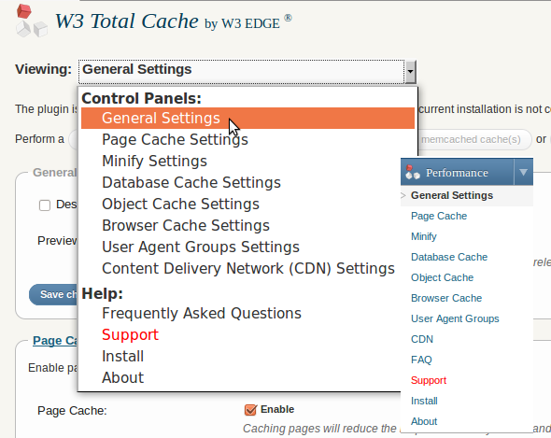
Task: Click the Page Cache: field label
Action: [x=72, y=411]
